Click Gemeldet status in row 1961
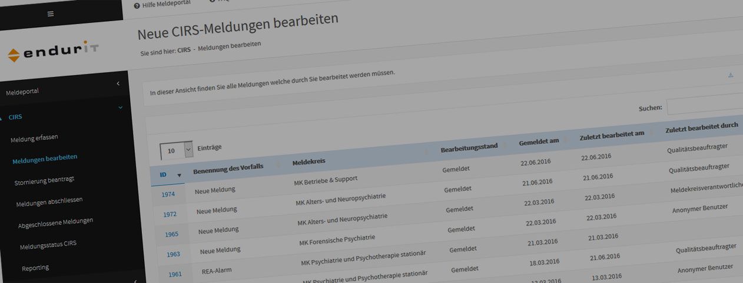The image size is (743, 283). pos(463,250)
